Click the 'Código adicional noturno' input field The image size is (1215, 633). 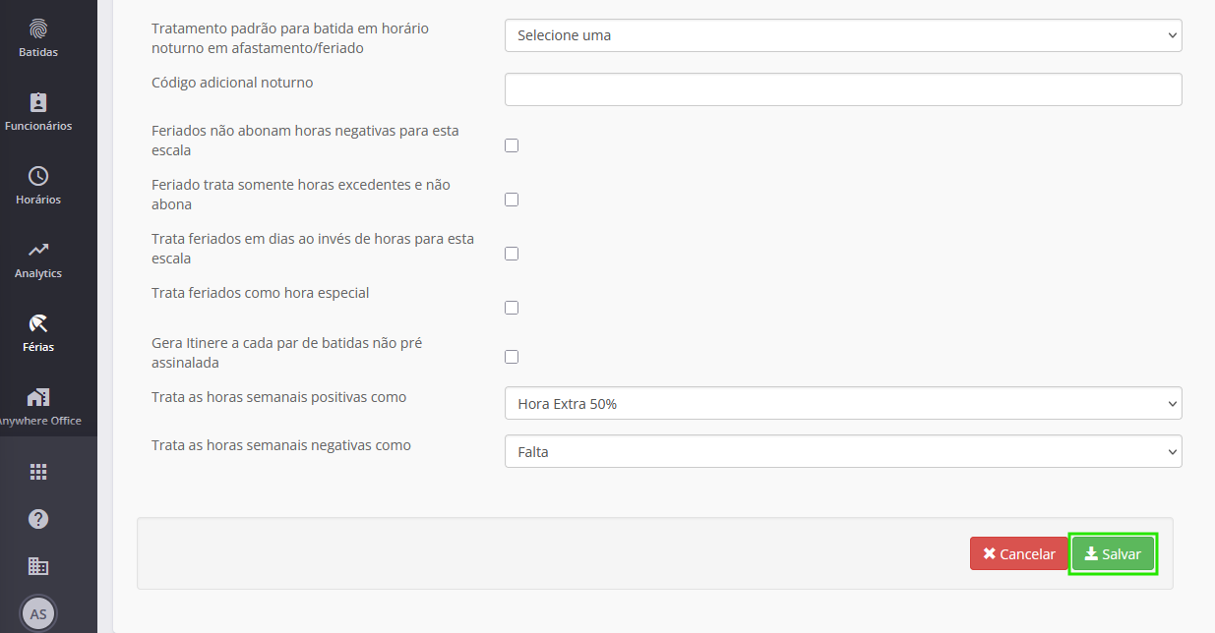(843, 88)
